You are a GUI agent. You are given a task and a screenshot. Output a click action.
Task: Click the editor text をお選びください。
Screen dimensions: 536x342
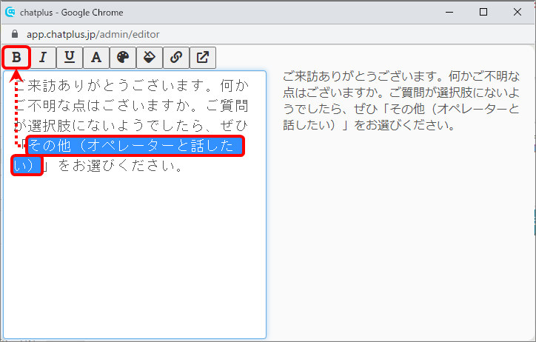(x=121, y=166)
